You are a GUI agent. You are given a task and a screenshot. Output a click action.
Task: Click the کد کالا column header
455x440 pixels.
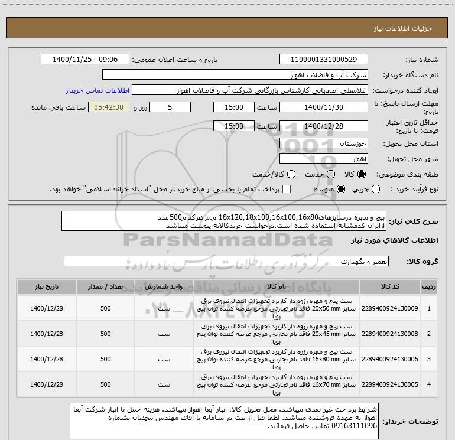point(390,287)
